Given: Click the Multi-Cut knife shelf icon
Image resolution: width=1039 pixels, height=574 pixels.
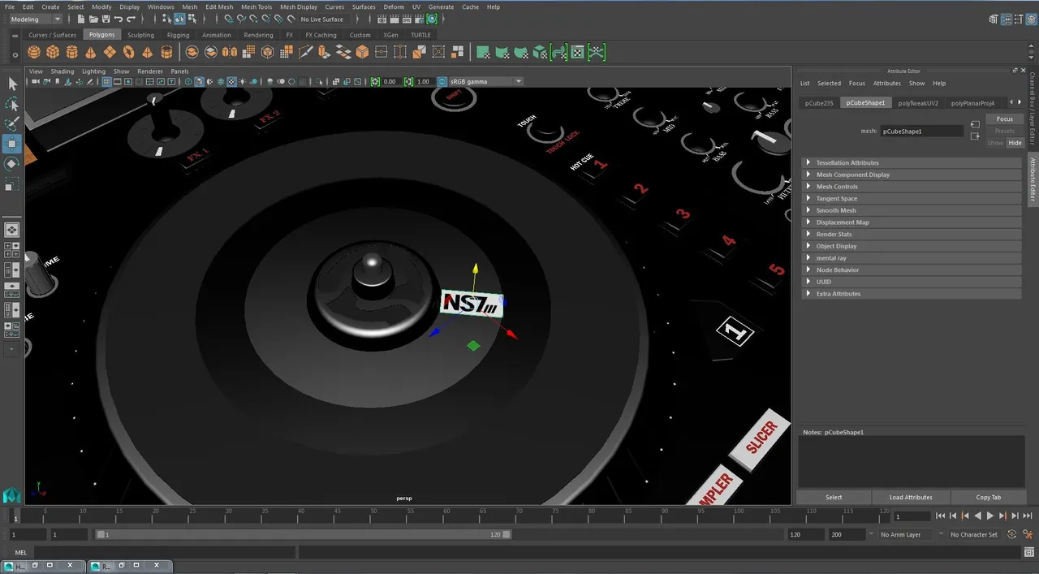Looking at the screenshot, I should coord(305,52).
